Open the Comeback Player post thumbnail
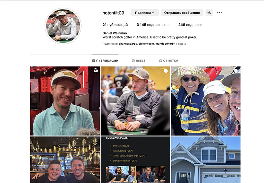Screen dimensions: 264x183 coord(135,160)
